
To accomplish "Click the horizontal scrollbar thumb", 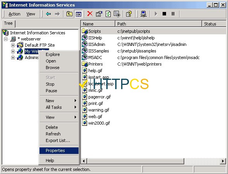I will point(135,161).
